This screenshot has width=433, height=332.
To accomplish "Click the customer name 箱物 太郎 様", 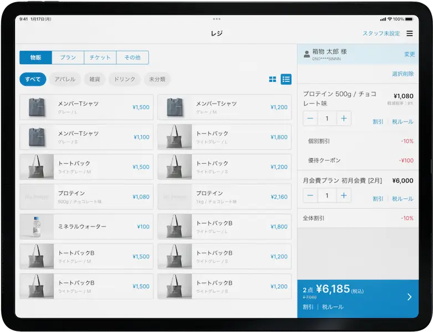I will pyautogui.click(x=329, y=51).
